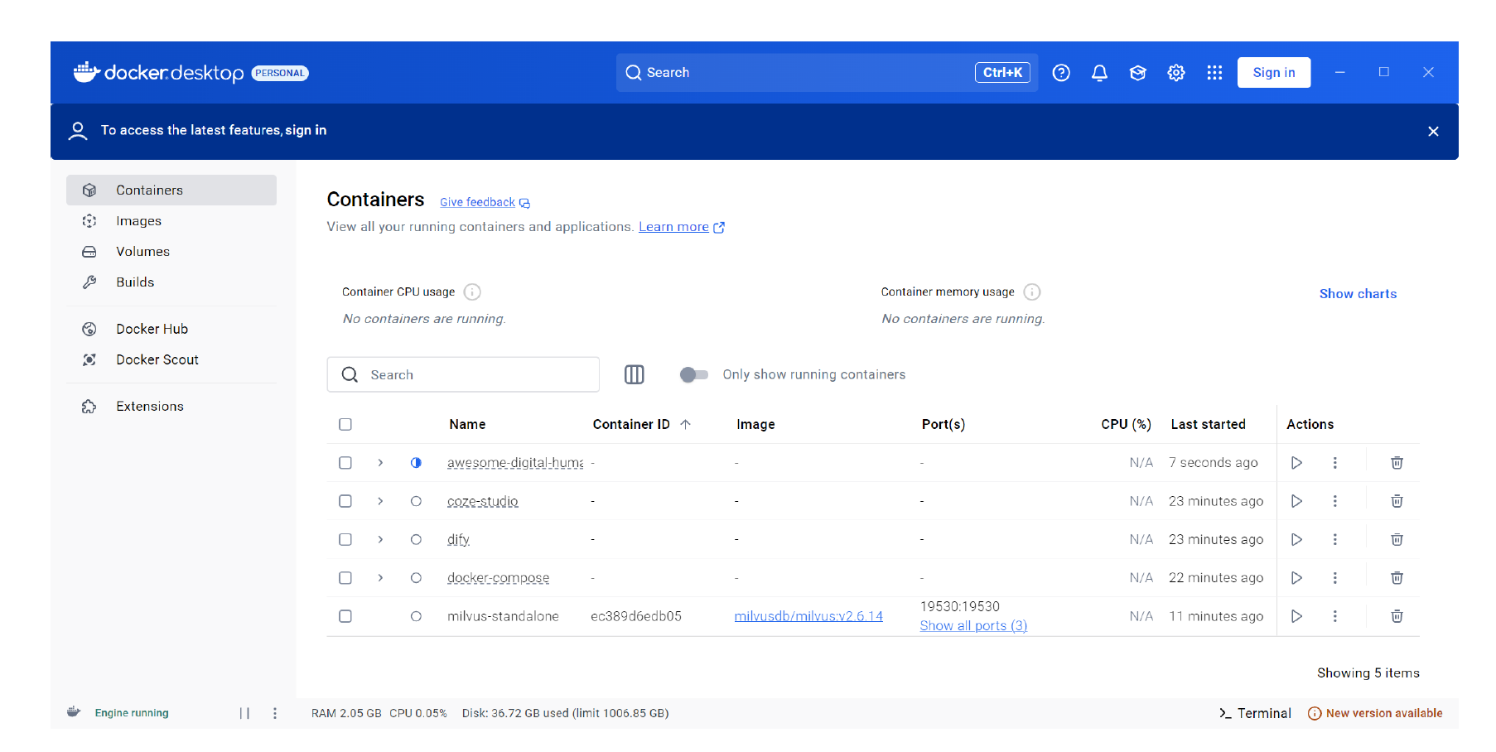Select the awesome-digital-human row checkbox
The image size is (1496, 752).
[x=345, y=463]
